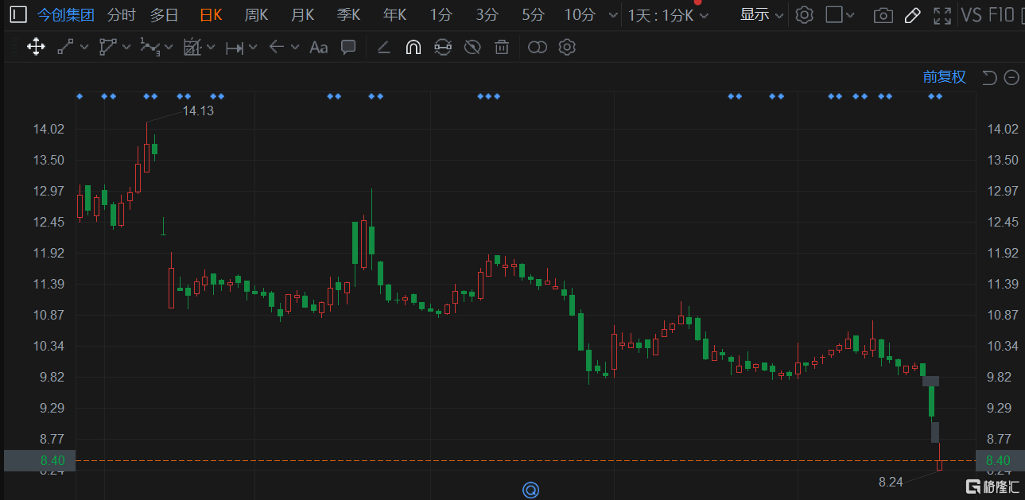The width and height of the screenshot is (1025, 500).
Task: Click the square chart layout icon
Action: pos(834,14)
